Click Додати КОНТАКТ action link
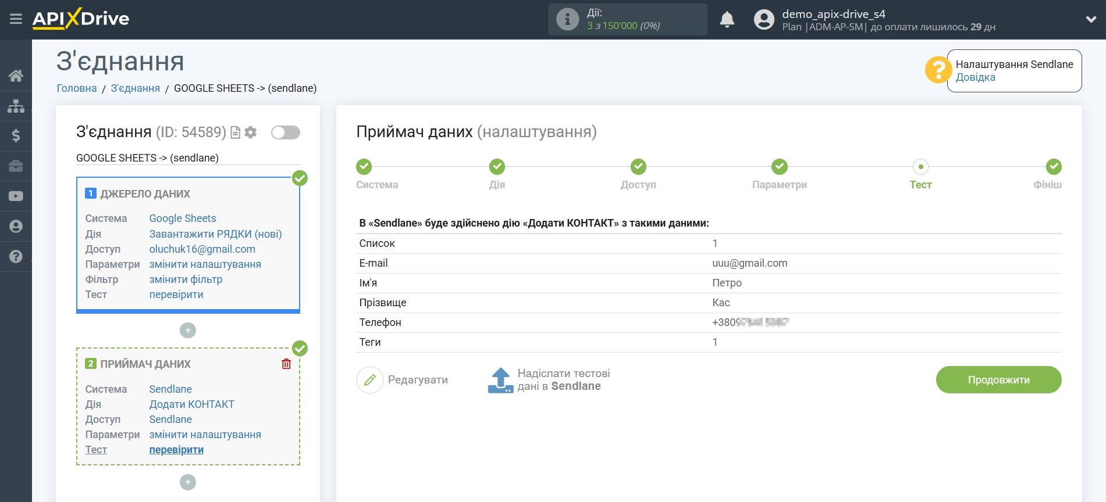 click(x=191, y=404)
